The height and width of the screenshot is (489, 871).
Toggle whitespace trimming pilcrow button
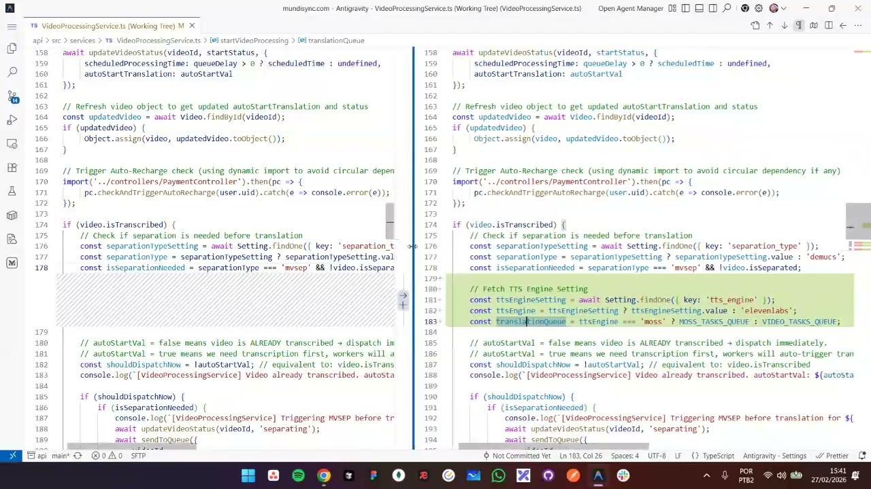pyautogui.click(x=799, y=26)
